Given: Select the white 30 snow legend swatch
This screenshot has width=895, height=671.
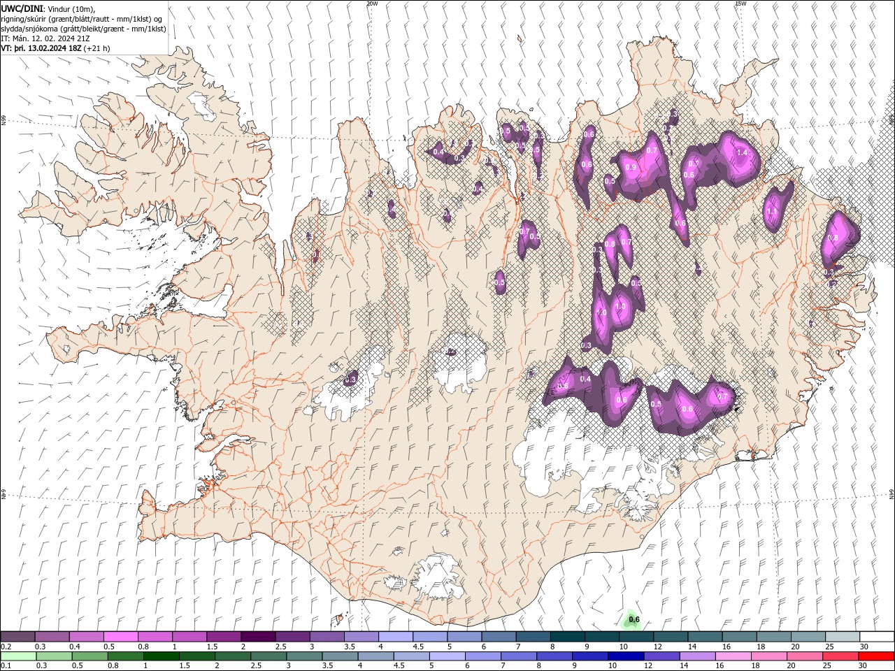Looking at the screenshot, I should (877, 637).
